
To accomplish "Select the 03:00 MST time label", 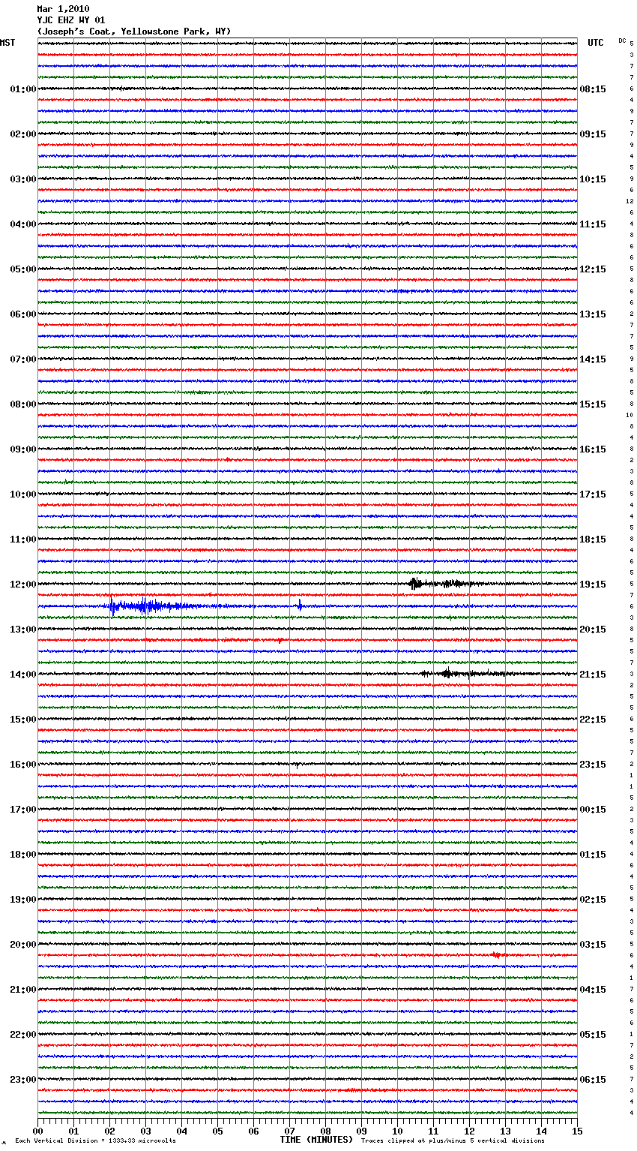I will (23, 179).
